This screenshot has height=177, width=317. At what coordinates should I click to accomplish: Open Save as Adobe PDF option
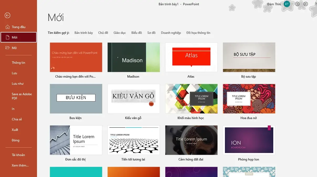click(x=22, y=96)
